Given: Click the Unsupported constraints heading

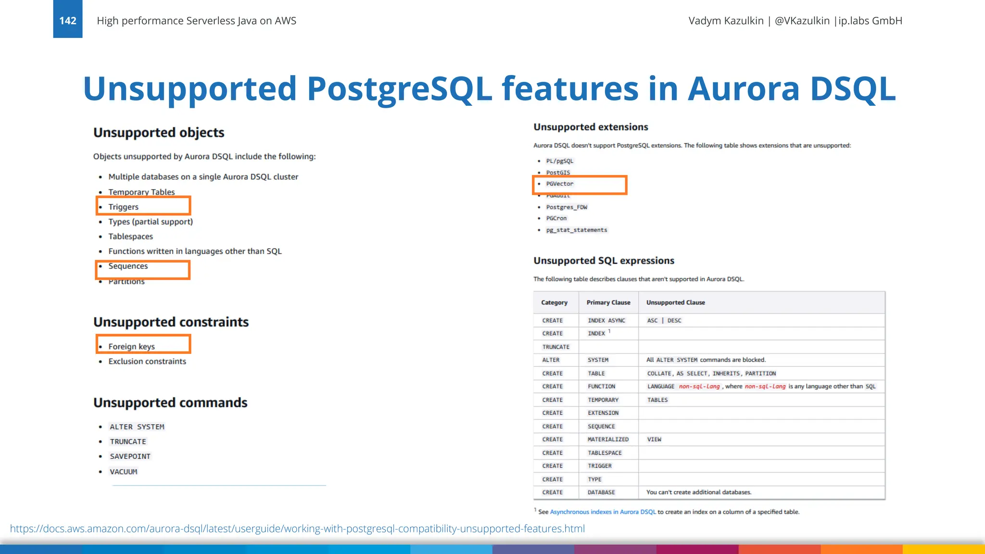Looking at the screenshot, I should (171, 322).
